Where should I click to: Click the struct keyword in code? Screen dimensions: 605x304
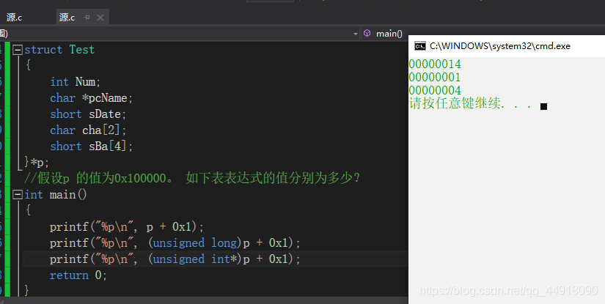(43, 50)
